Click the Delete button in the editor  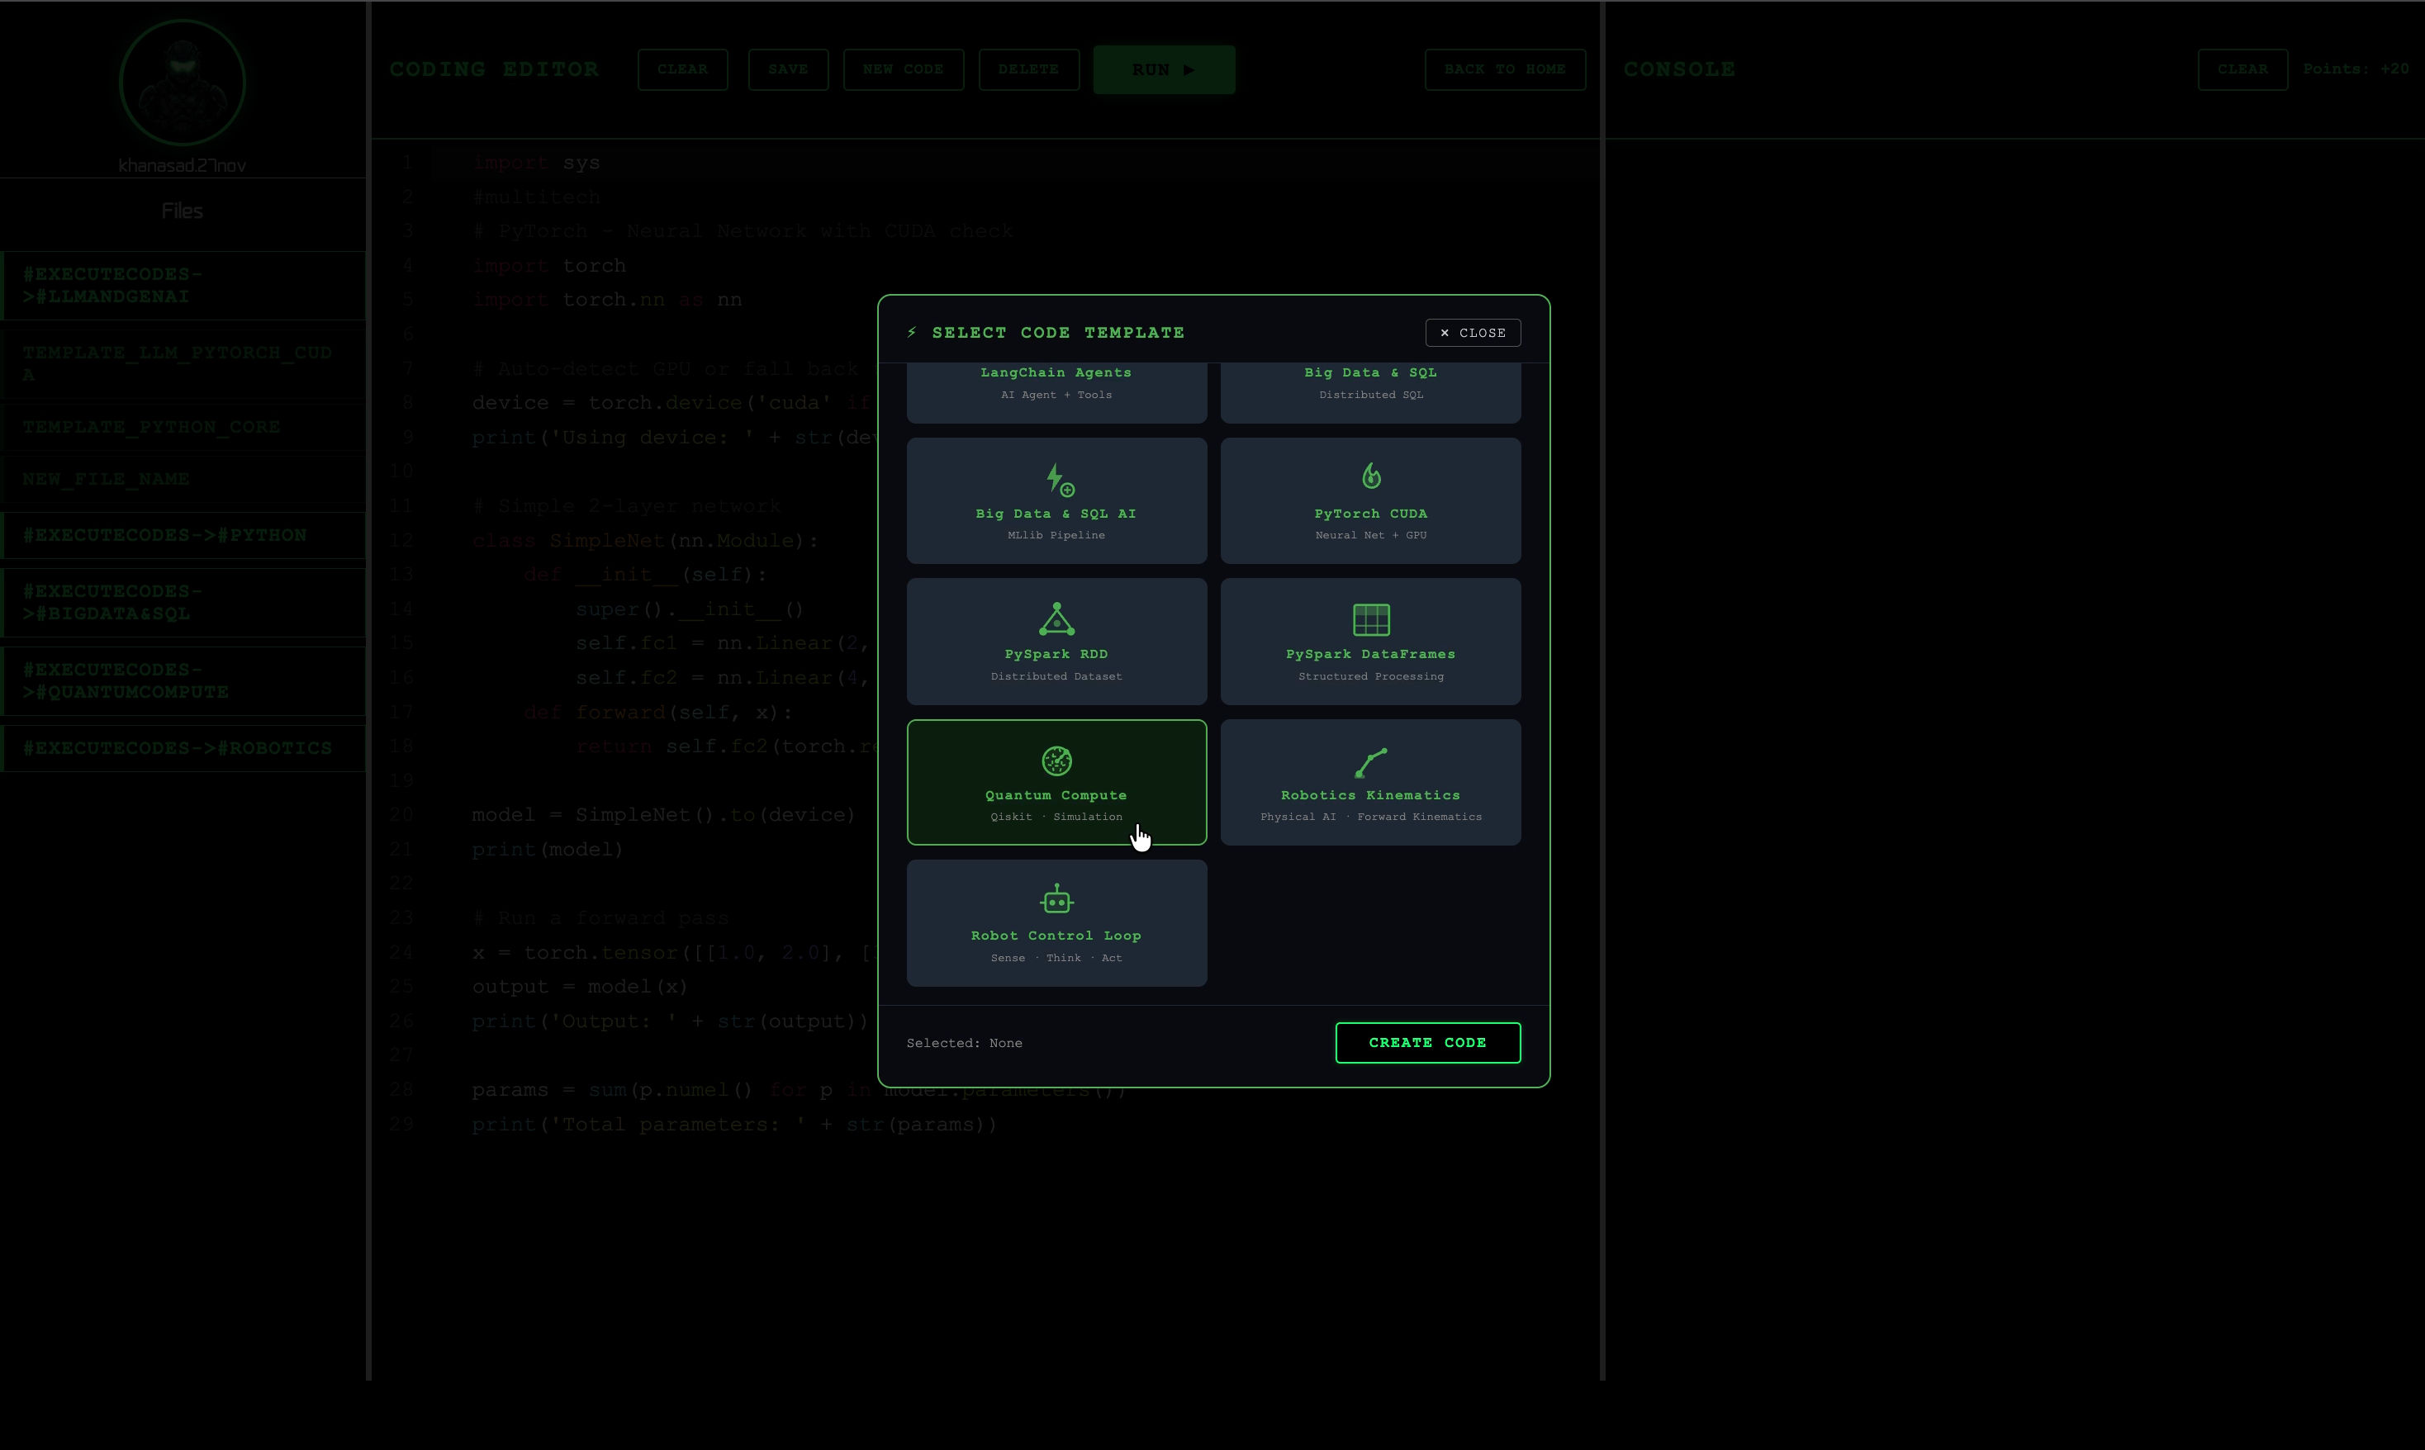(1029, 69)
